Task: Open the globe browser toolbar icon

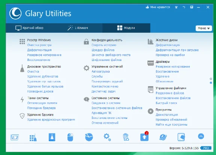Action: [163, 137]
